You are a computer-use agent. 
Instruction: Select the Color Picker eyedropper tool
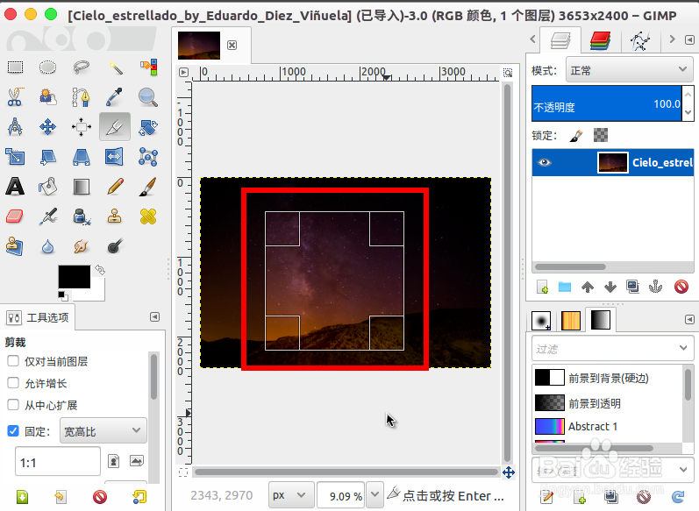[x=115, y=96]
